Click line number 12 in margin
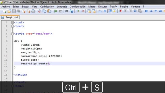Viewport: 165px width, 93px height. pos(6,64)
